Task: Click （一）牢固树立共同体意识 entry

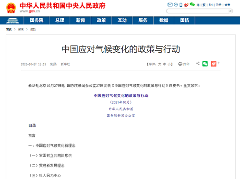Action: (x=50, y=156)
